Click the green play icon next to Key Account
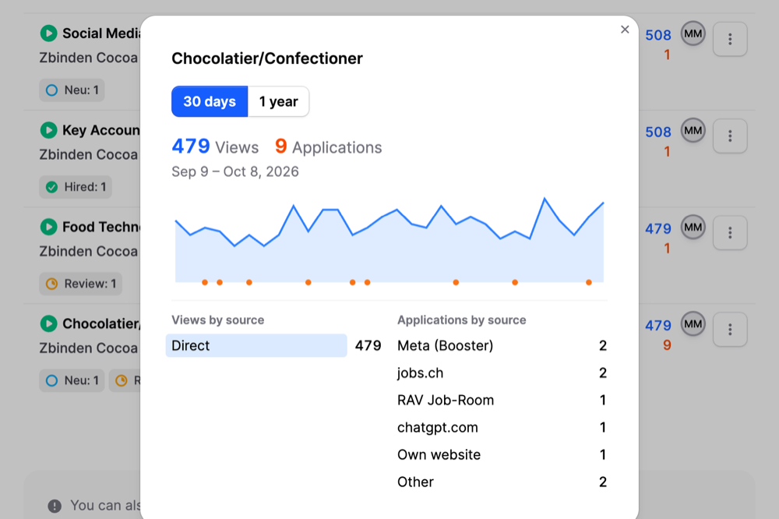The image size is (779, 519). (x=48, y=130)
